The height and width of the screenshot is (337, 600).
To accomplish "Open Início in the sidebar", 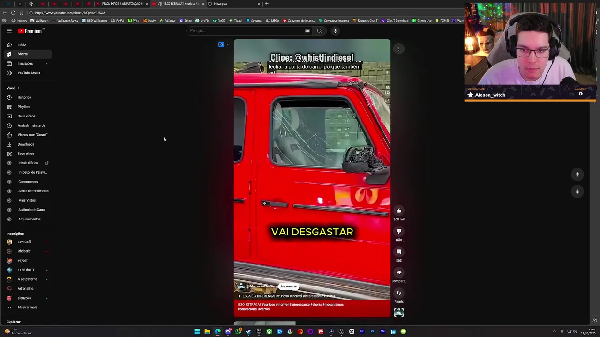I will 27,45.
